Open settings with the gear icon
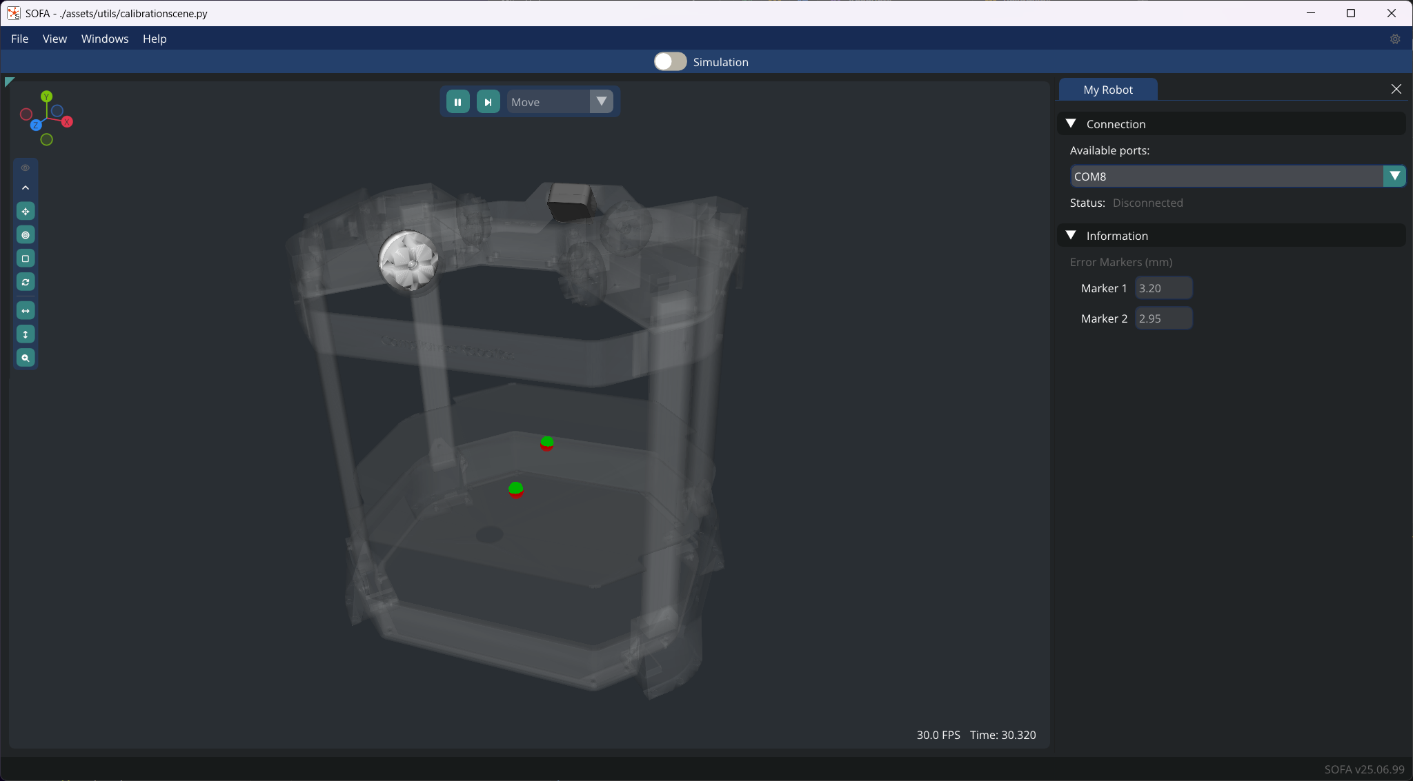 (1394, 39)
